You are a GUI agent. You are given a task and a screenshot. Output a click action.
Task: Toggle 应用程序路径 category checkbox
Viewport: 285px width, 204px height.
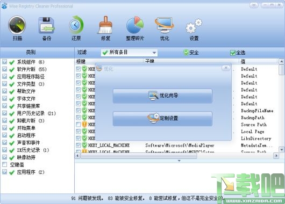(x=4, y=76)
